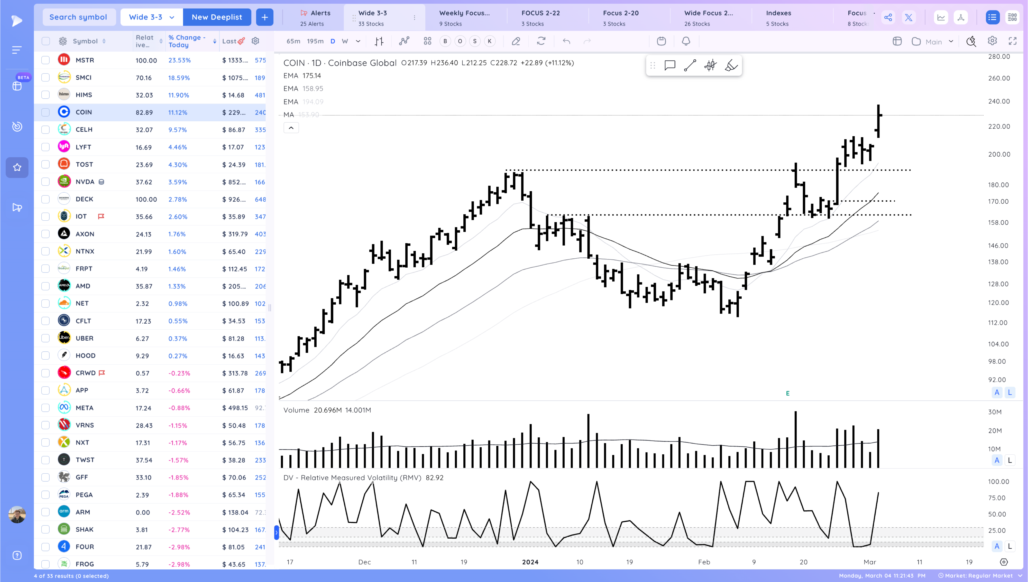
Task: Open the chart panel layout icon
Action: (897, 41)
